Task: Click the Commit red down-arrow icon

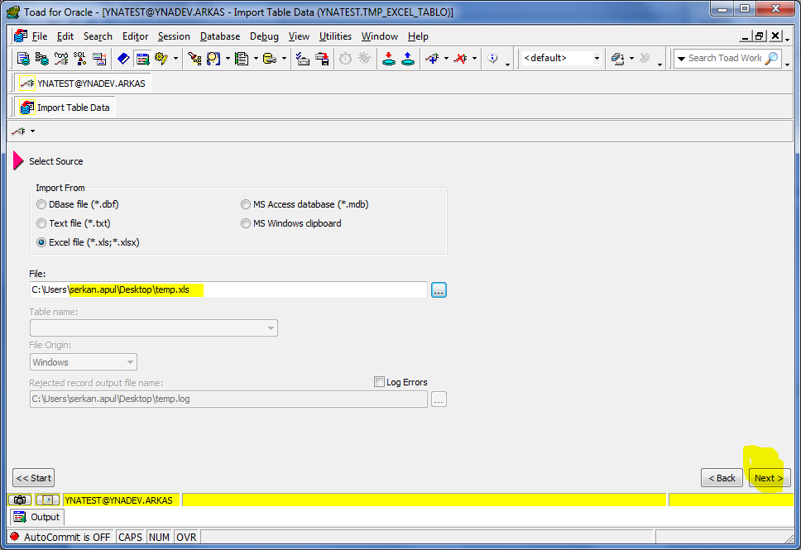Action: [389, 59]
